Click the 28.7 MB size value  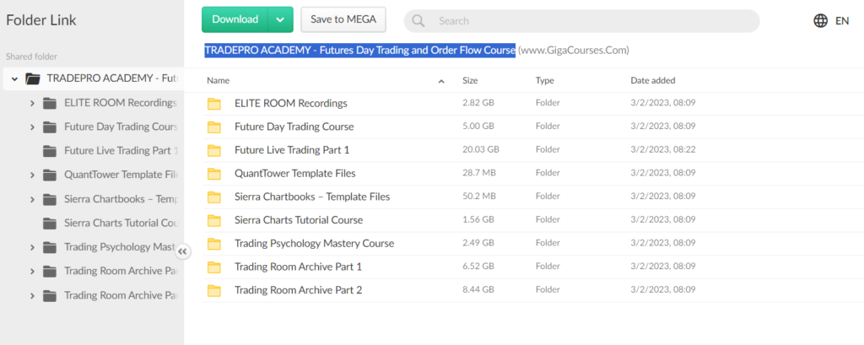[479, 173]
